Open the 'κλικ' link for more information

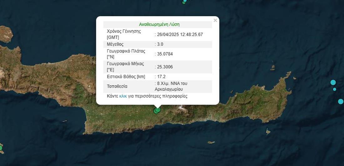(123, 96)
